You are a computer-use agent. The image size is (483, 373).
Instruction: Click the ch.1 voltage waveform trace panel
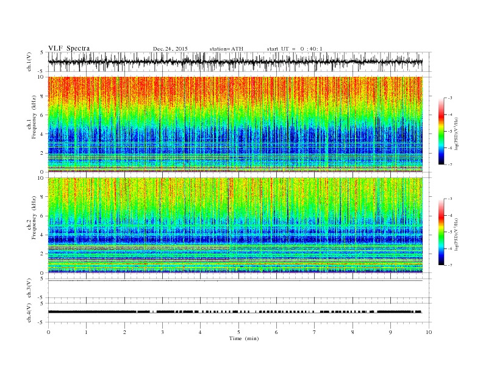coord(239,62)
